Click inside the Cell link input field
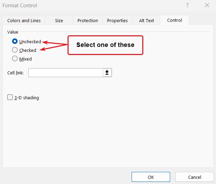The width and height of the screenshot is (216, 184). 65,73
